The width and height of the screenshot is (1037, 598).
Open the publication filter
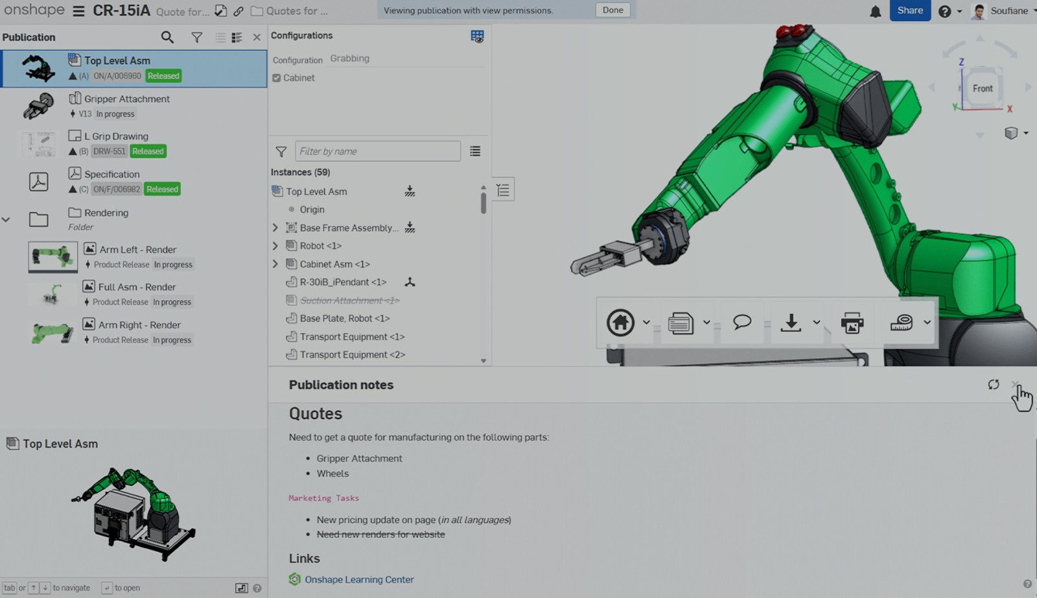tap(196, 38)
